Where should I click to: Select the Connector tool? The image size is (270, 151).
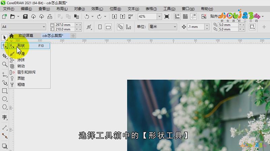[x=4, y=136]
